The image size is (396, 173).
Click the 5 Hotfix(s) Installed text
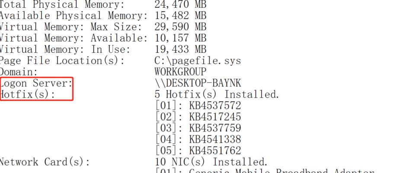coord(217,94)
